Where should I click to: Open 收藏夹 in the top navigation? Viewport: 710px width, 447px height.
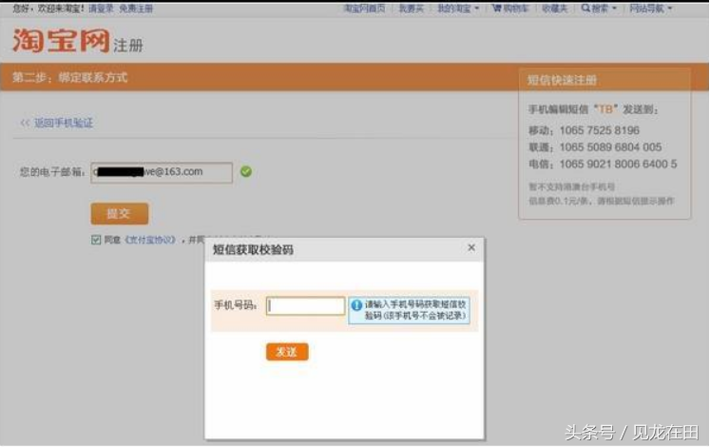click(555, 9)
